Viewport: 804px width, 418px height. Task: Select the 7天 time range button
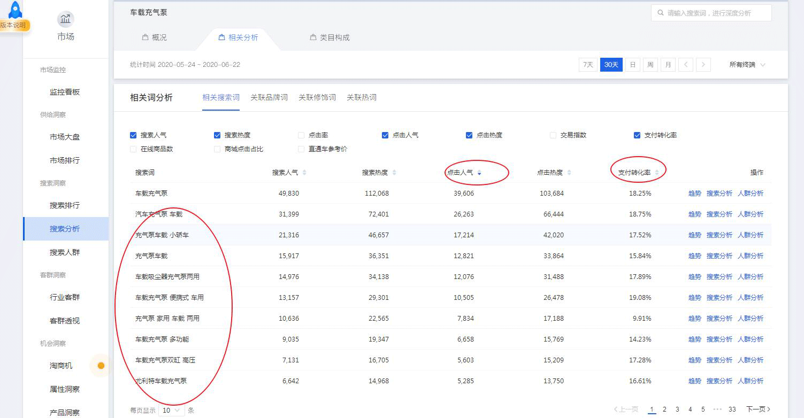pos(588,65)
